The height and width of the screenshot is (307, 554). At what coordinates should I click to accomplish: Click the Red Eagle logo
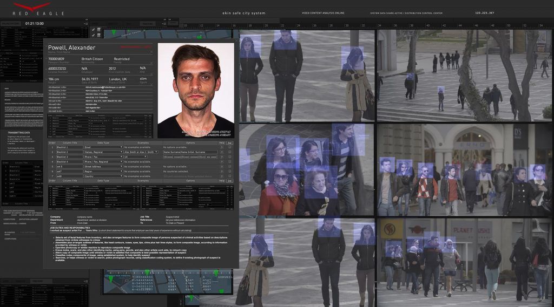click(x=32, y=8)
